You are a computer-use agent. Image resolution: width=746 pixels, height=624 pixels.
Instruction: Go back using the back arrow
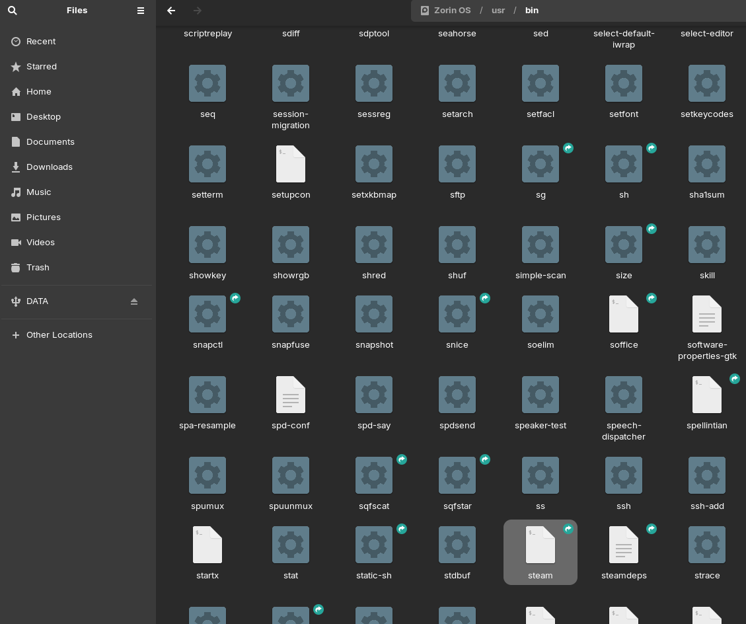(x=171, y=11)
